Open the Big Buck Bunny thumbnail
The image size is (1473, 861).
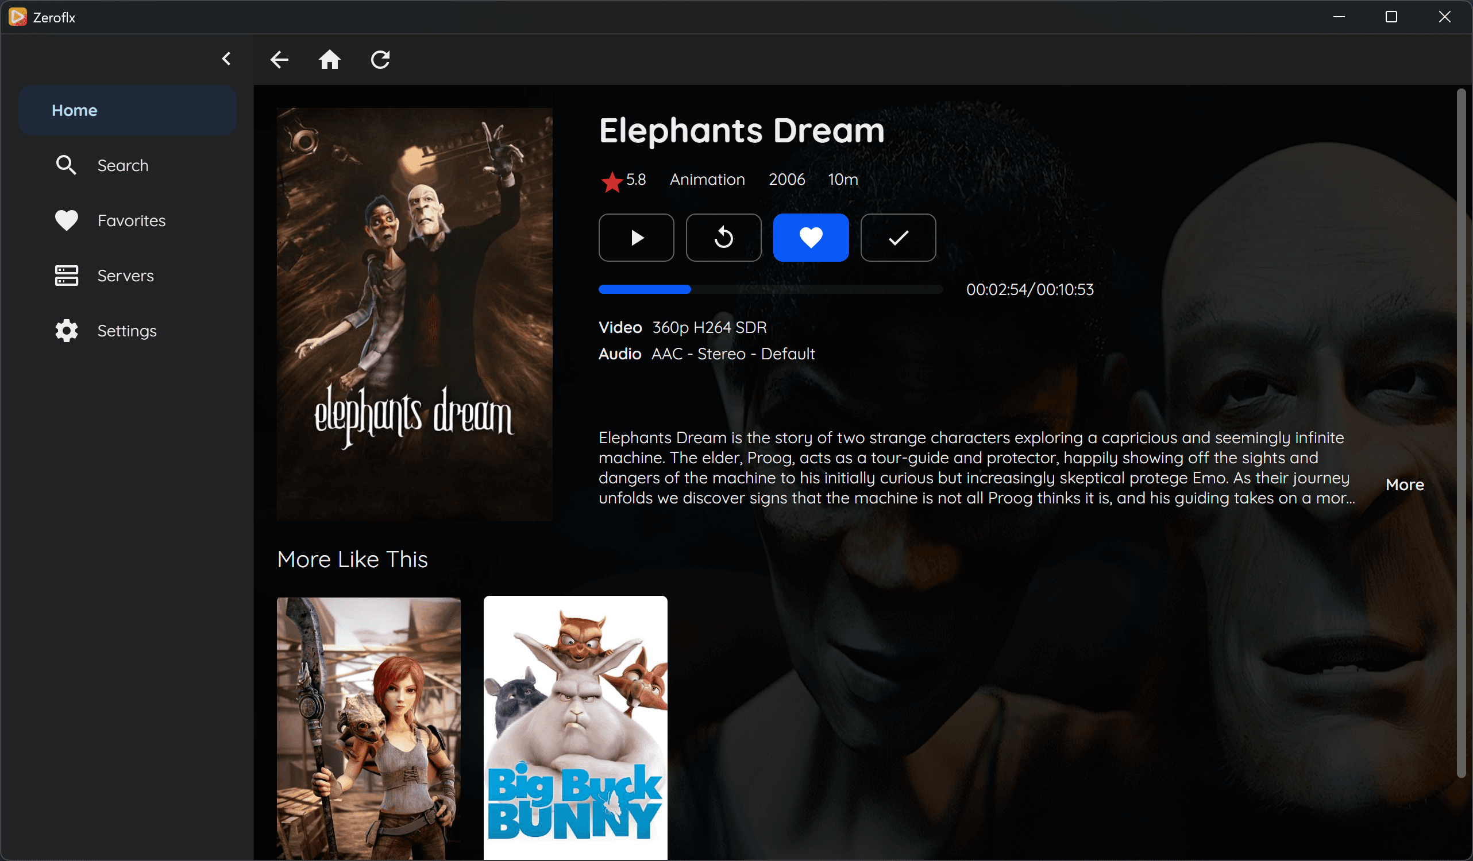575,727
